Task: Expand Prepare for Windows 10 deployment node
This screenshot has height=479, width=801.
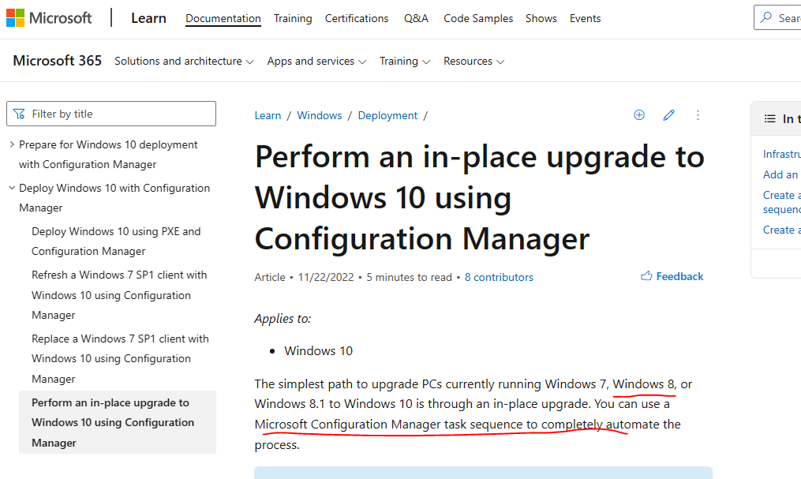Action: click(x=12, y=144)
